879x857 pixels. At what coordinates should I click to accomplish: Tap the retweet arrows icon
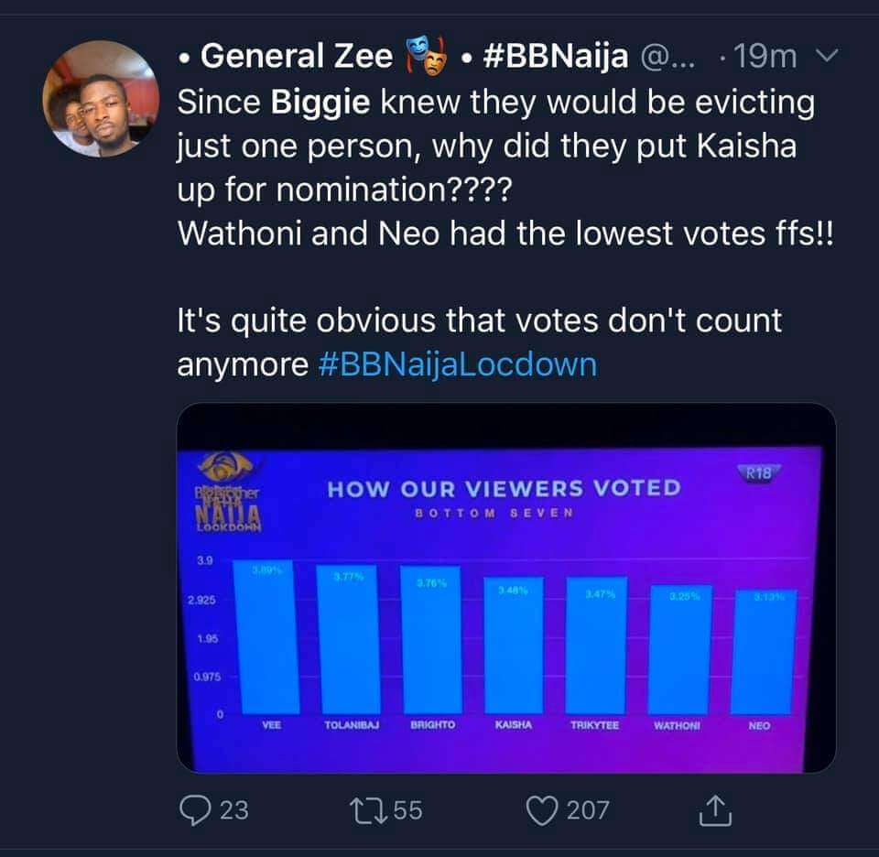[368, 810]
